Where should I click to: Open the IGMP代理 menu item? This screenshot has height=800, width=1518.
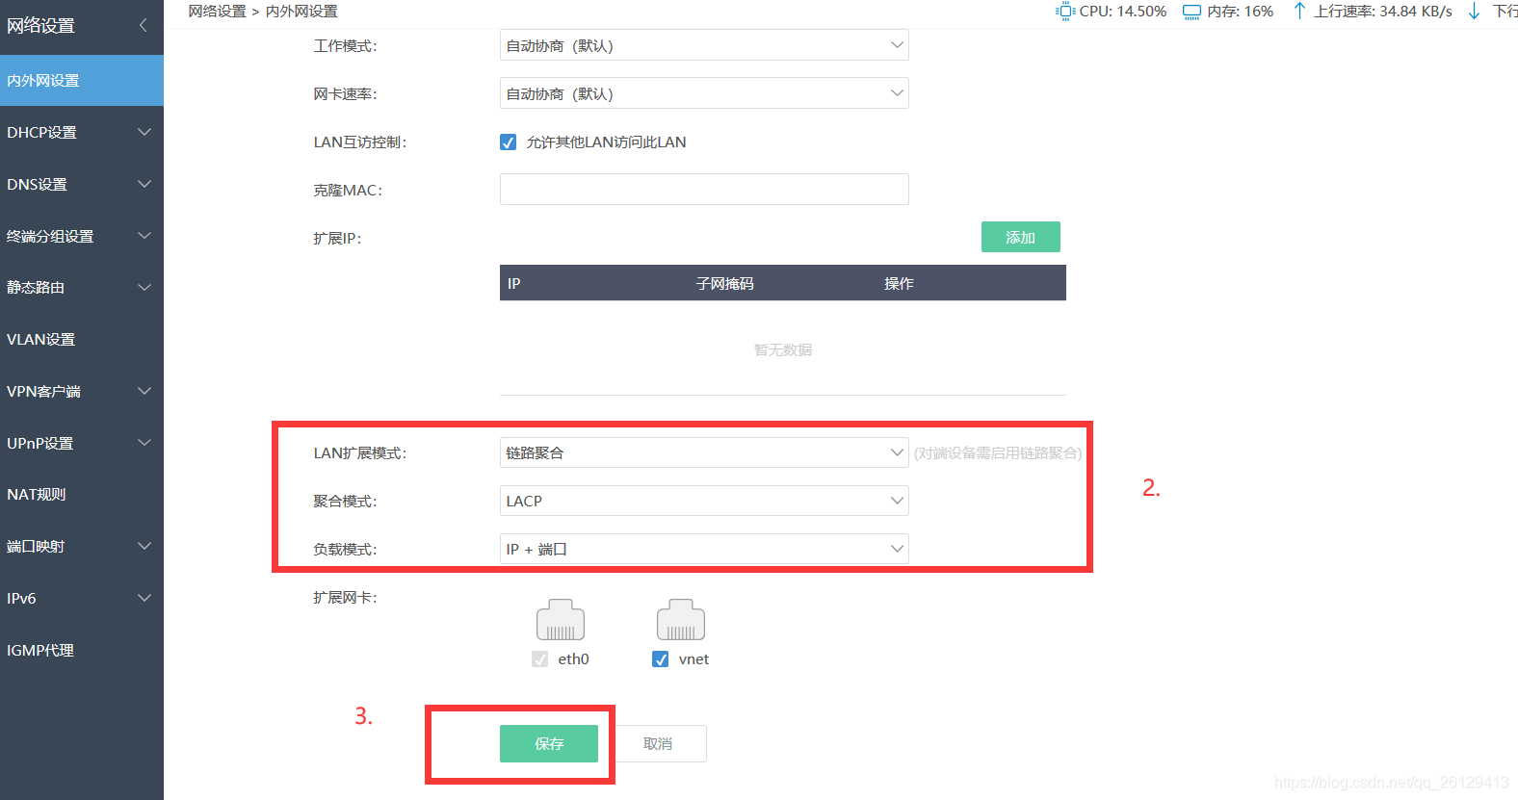[x=82, y=650]
